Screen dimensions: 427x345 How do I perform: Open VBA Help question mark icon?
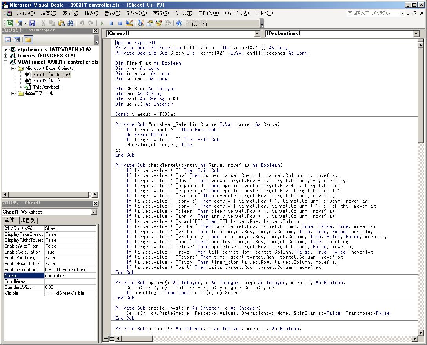pos(179,24)
